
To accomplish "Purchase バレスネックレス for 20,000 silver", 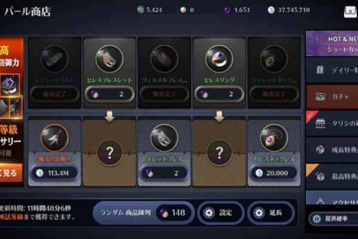I will tap(274, 173).
